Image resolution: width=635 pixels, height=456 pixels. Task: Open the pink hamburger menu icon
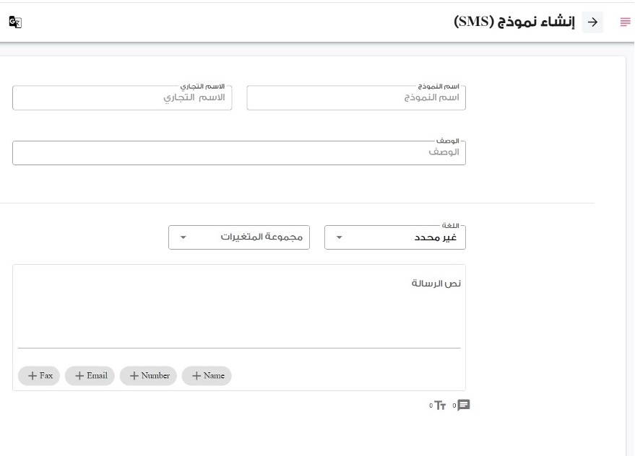(x=625, y=22)
